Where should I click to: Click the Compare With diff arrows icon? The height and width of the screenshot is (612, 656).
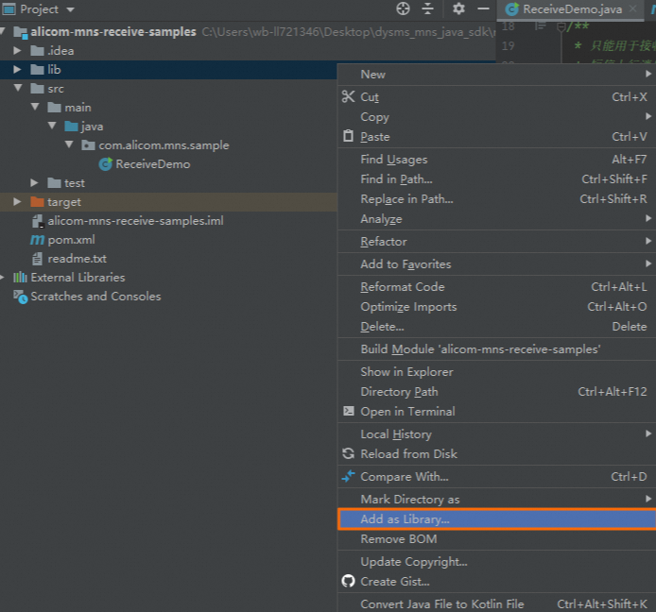348,476
